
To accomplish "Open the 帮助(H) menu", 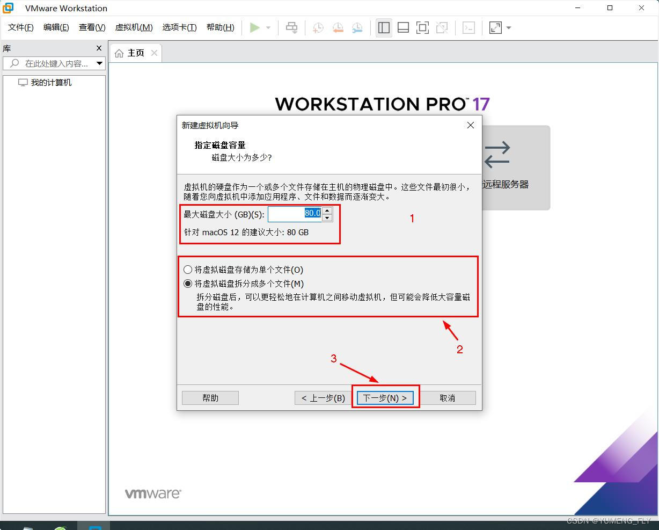I will (221, 27).
